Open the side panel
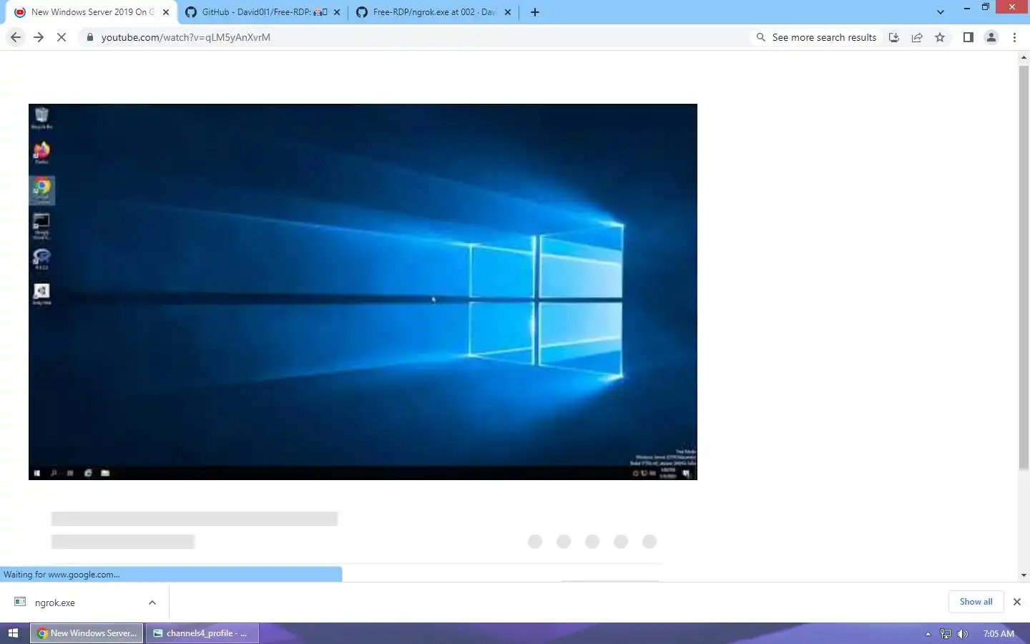Image resolution: width=1030 pixels, height=644 pixels. pyautogui.click(x=968, y=37)
